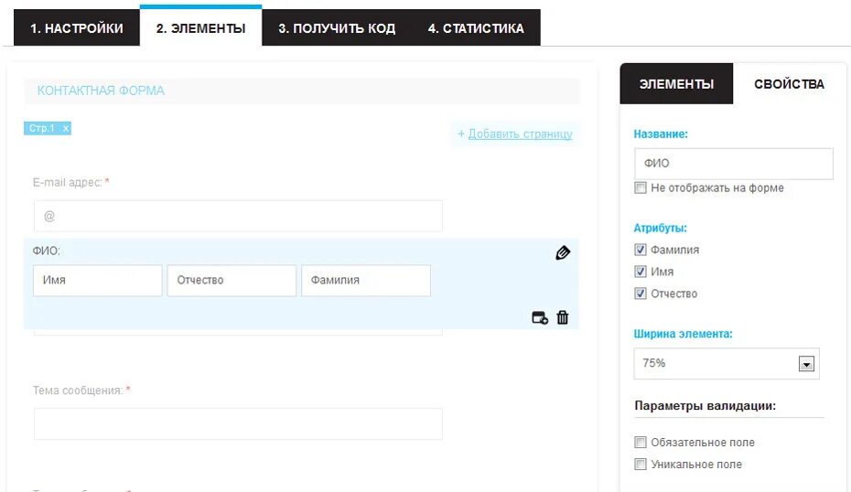Click the pencil edit icon in the ФИО block
The height and width of the screenshot is (492, 851).
563,252
